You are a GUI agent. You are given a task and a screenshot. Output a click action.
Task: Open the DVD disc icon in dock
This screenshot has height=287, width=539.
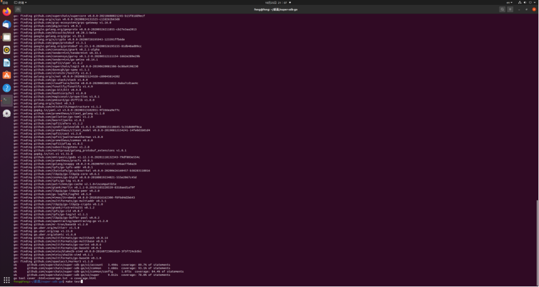coord(6,113)
